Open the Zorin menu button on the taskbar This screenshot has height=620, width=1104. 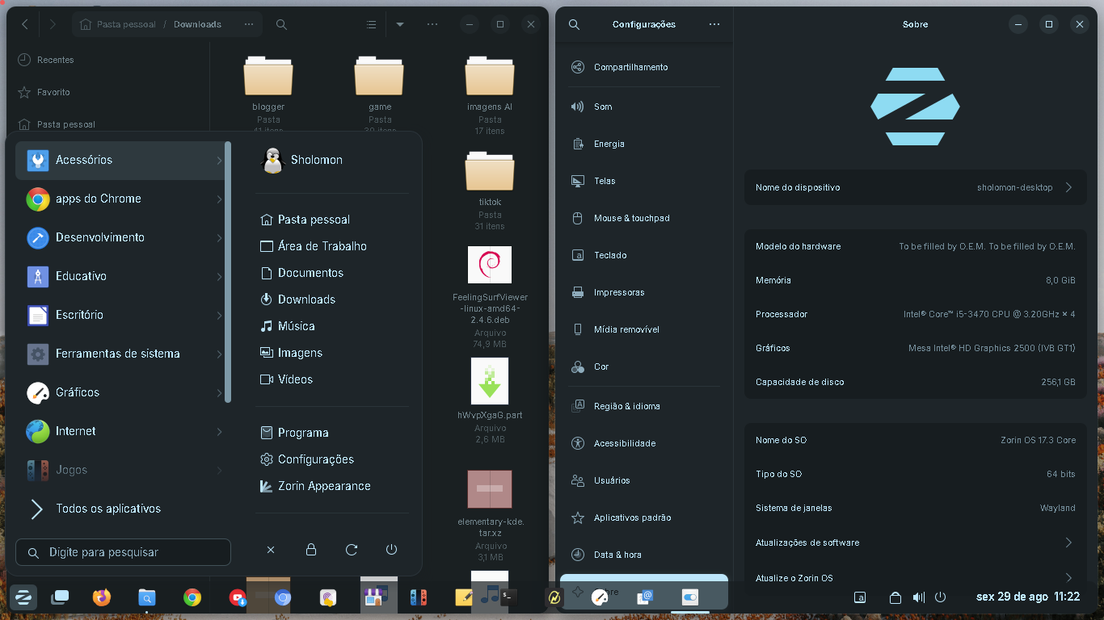click(x=24, y=597)
